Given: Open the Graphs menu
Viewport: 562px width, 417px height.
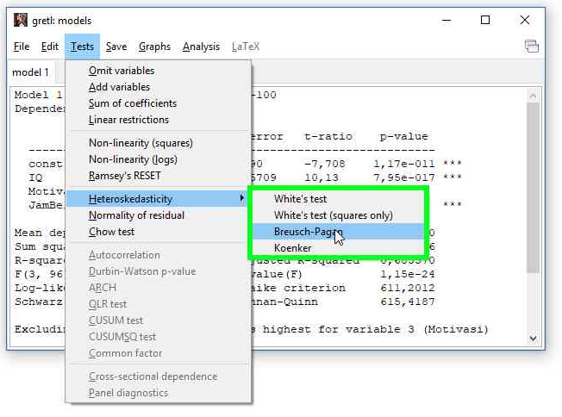Looking at the screenshot, I should [154, 47].
